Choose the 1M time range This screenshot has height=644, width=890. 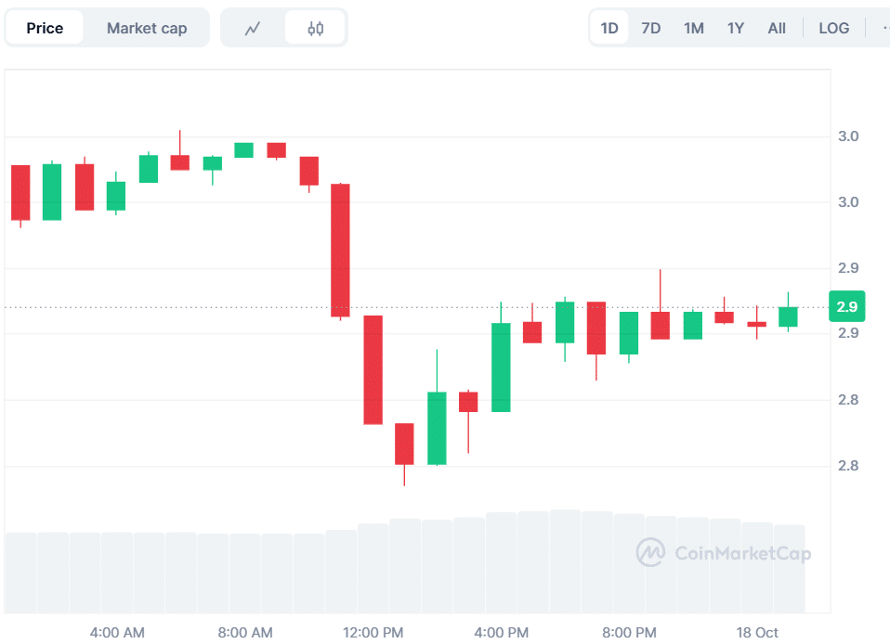[x=693, y=28]
